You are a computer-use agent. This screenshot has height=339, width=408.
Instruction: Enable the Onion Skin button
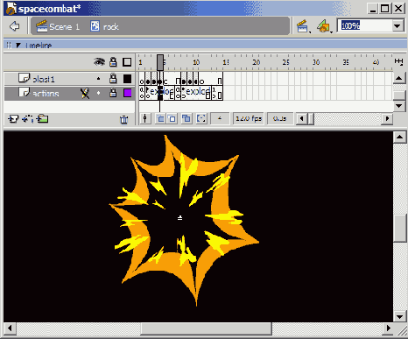pos(160,118)
